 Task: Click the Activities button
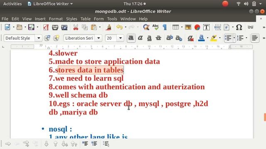click(12, 4)
